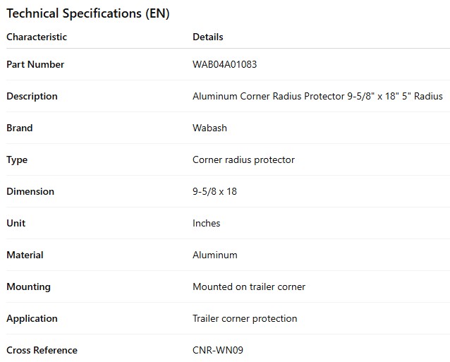Click the Mounted on trailer corner value
450x362 pixels.
pyautogui.click(x=248, y=286)
